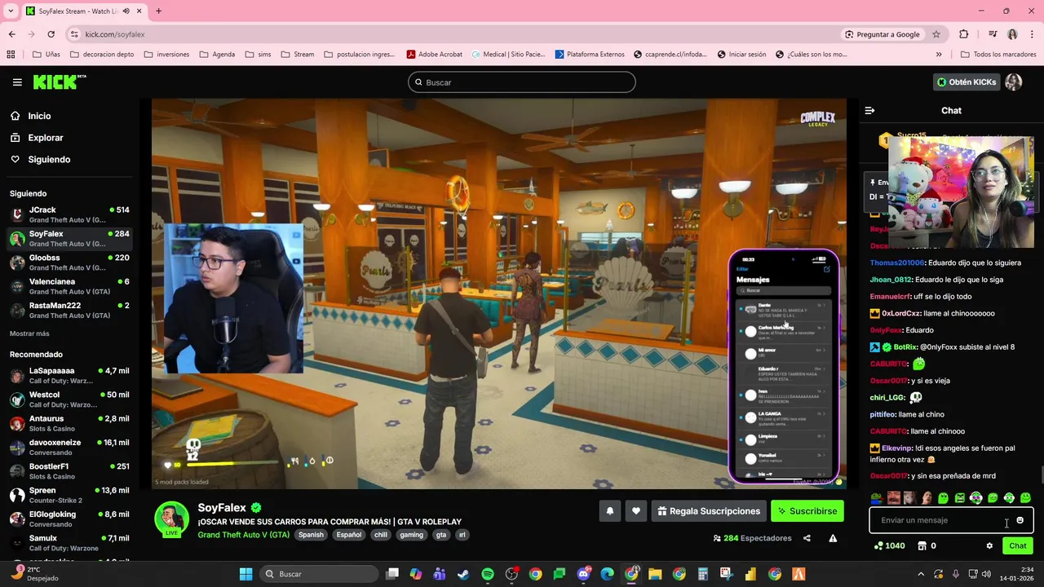Open recommended channel Spreen

click(x=69, y=496)
